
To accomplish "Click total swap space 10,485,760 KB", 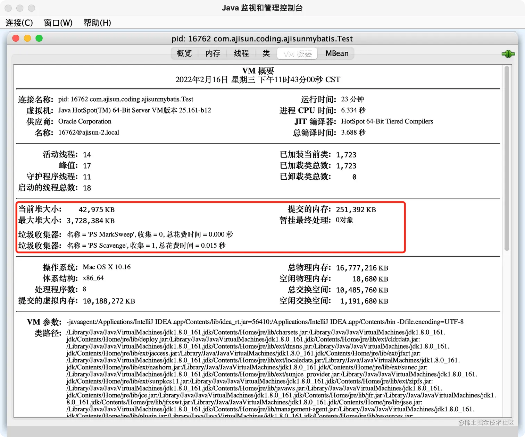I will coord(362,290).
